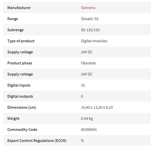Screen dimensions: 155x150
Task: Select the ECCN value N
Action: pyautogui.click(x=82, y=141)
